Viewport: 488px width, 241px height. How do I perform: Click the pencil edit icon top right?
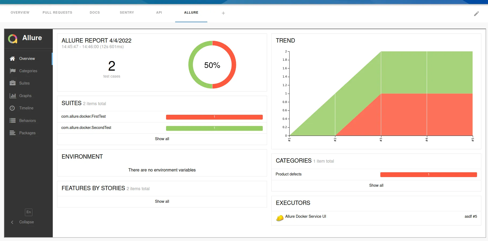coord(476,13)
